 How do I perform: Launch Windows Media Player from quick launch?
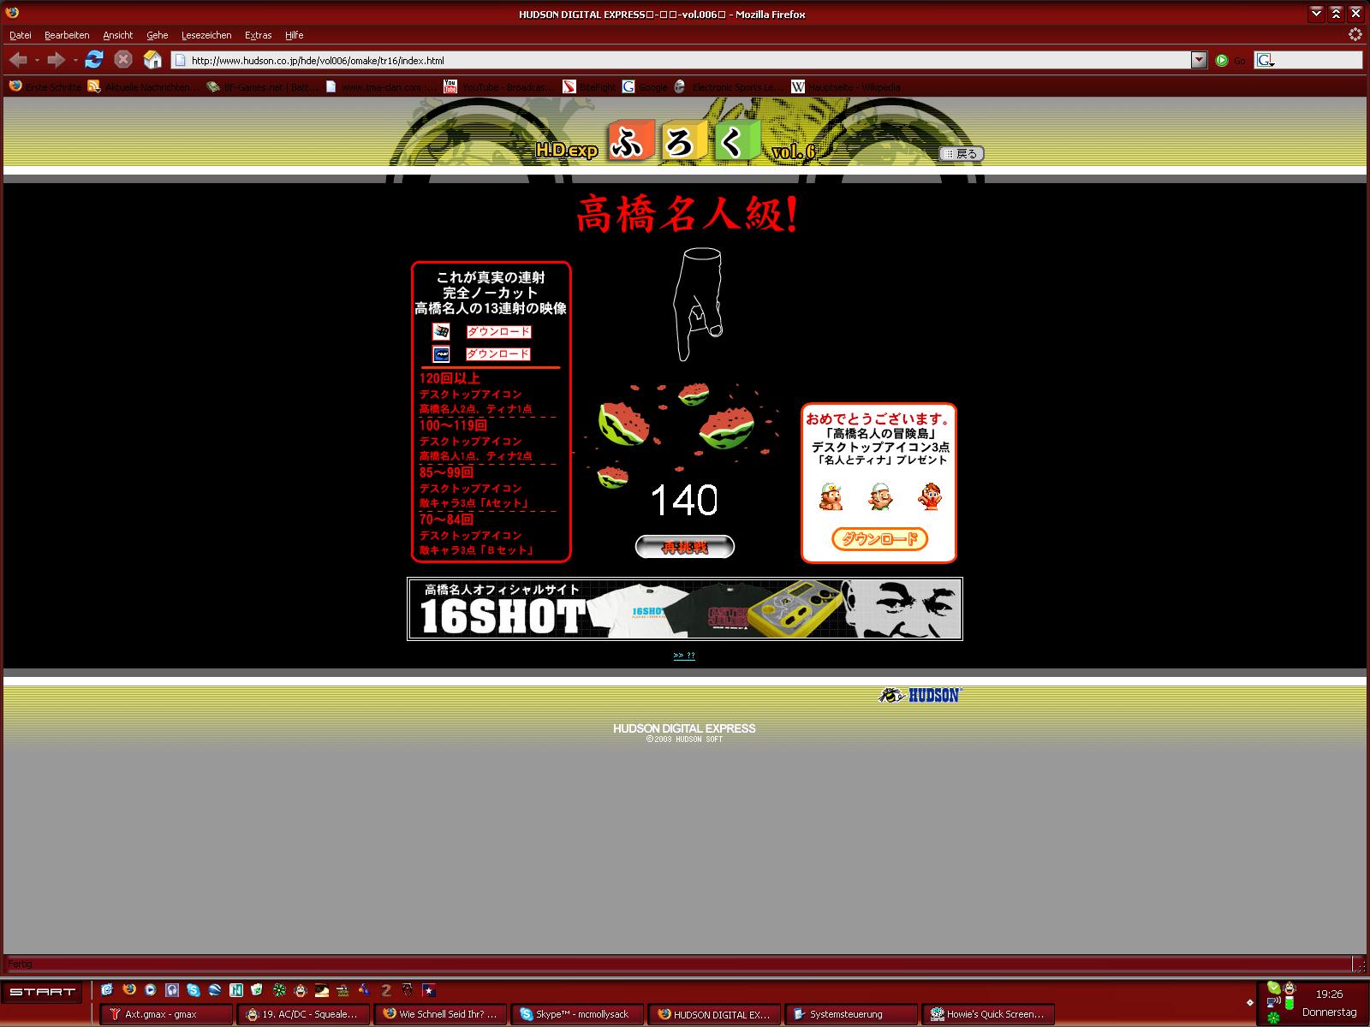151,989
